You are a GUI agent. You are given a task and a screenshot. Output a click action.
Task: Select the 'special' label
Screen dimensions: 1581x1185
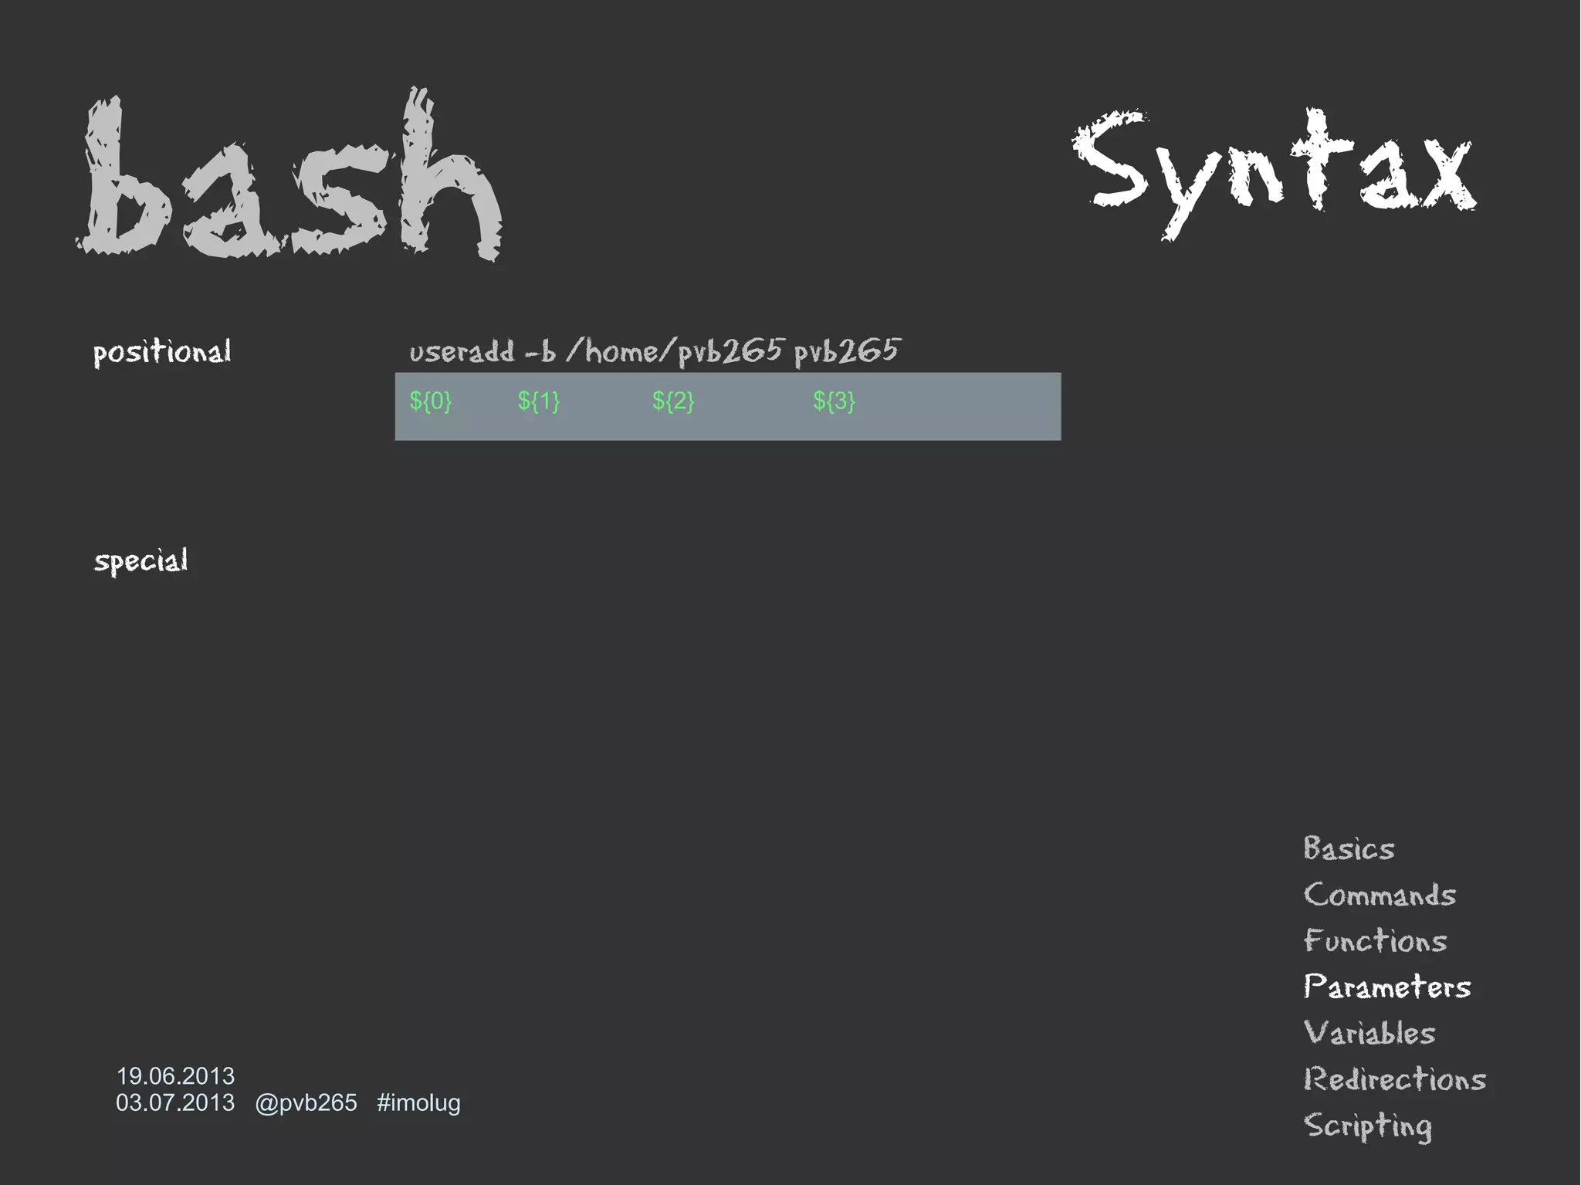tap(141, 561)
